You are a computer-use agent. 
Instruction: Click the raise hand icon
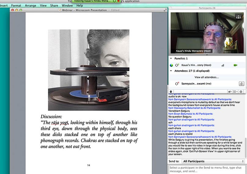pos(171,92)
